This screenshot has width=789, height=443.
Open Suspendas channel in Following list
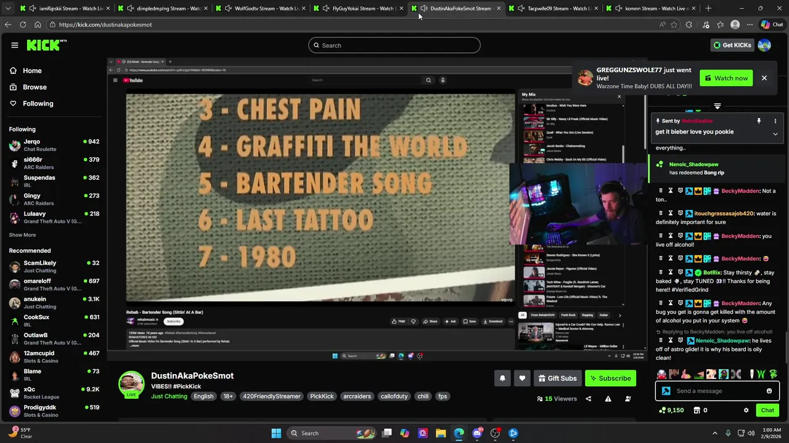tap(54, 182)
